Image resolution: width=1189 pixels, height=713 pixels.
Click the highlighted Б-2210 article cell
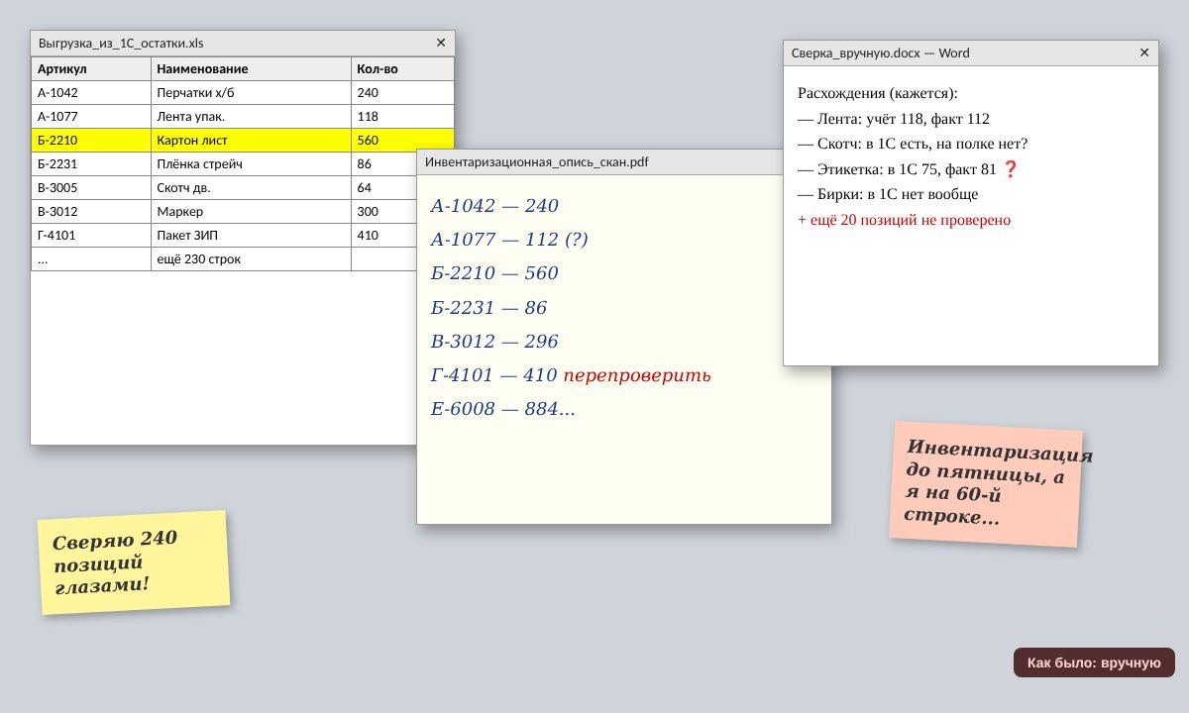click(x=91, y=140)
